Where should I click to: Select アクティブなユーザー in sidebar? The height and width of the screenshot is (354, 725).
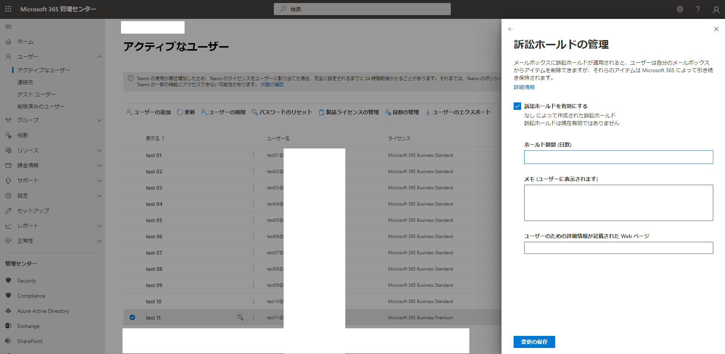[x=43, y=70]
